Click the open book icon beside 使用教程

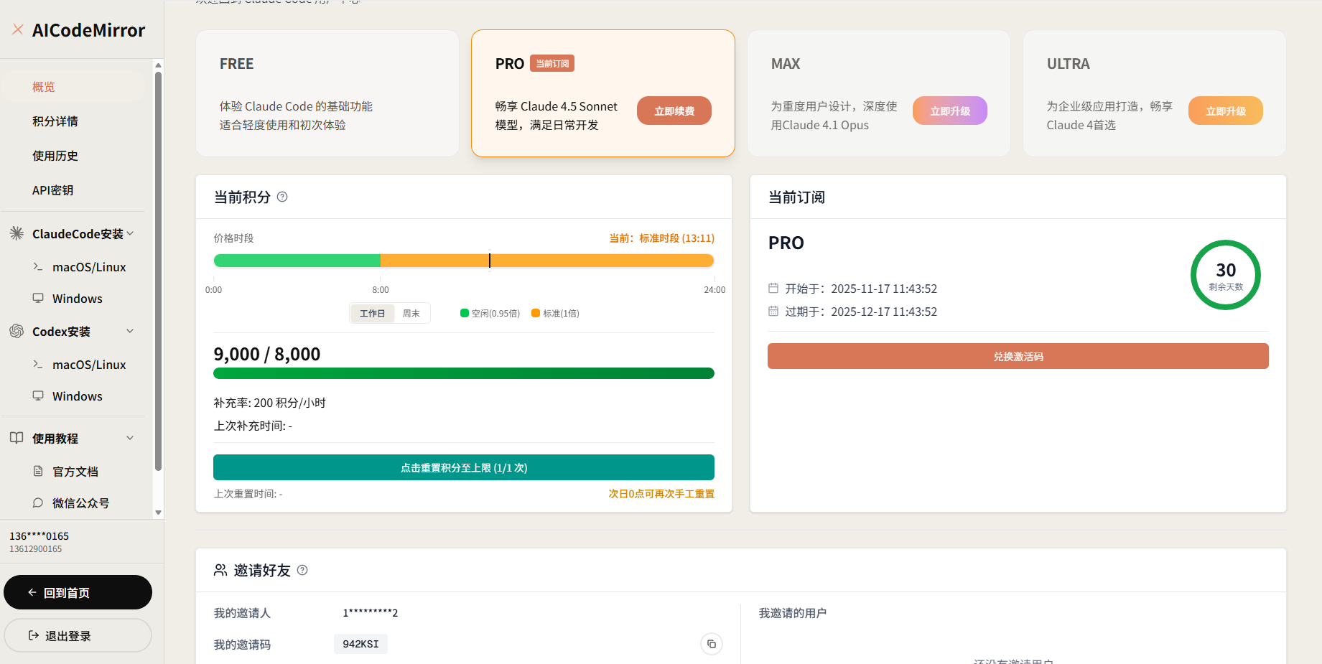point(17,438)
